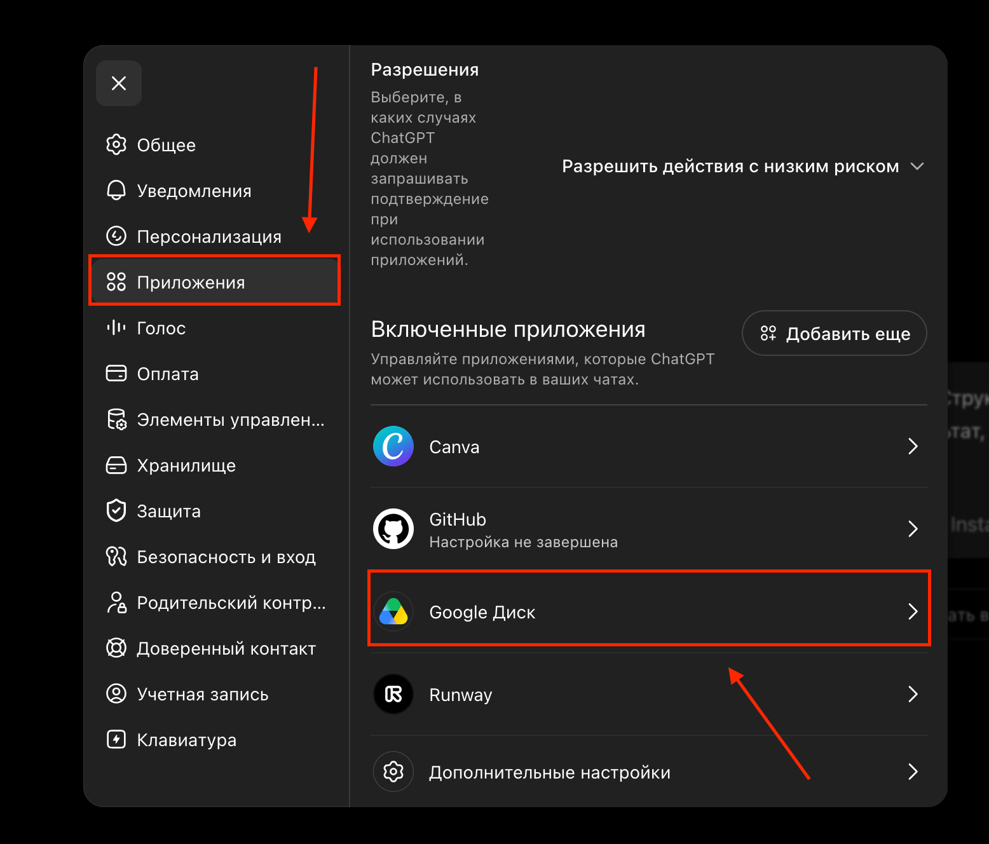
Task: Click the shield icon next to Защита
Action: (x=116, y=511)
